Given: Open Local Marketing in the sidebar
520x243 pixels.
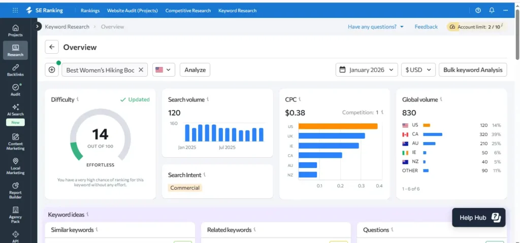Looking at the screenshot, I should (15, 166).
